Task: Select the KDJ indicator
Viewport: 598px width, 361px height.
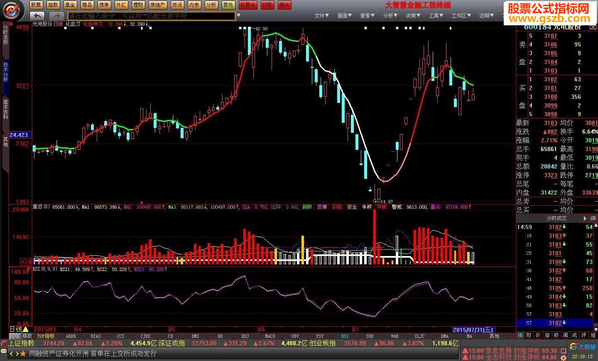Action: pyautogui.click(x=245, y=336)
